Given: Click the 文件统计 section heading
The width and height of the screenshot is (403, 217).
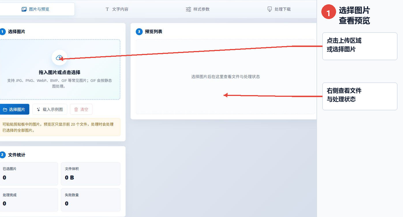Looking at the screenshot, I should click(16, 155).
